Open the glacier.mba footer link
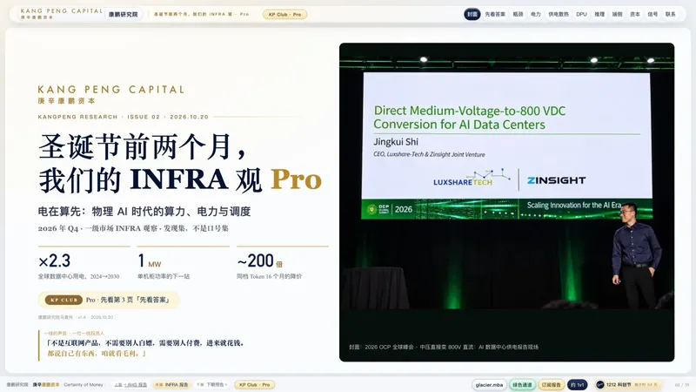 [x=489, y=385]
